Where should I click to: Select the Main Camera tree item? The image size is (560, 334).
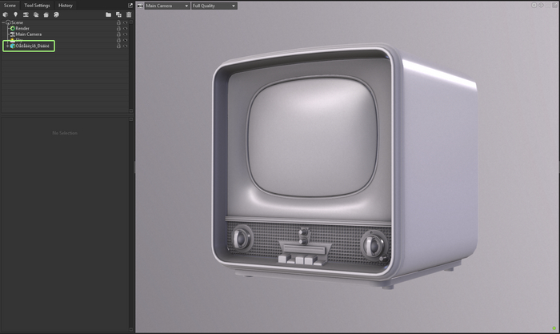click(x=29, y=34)
